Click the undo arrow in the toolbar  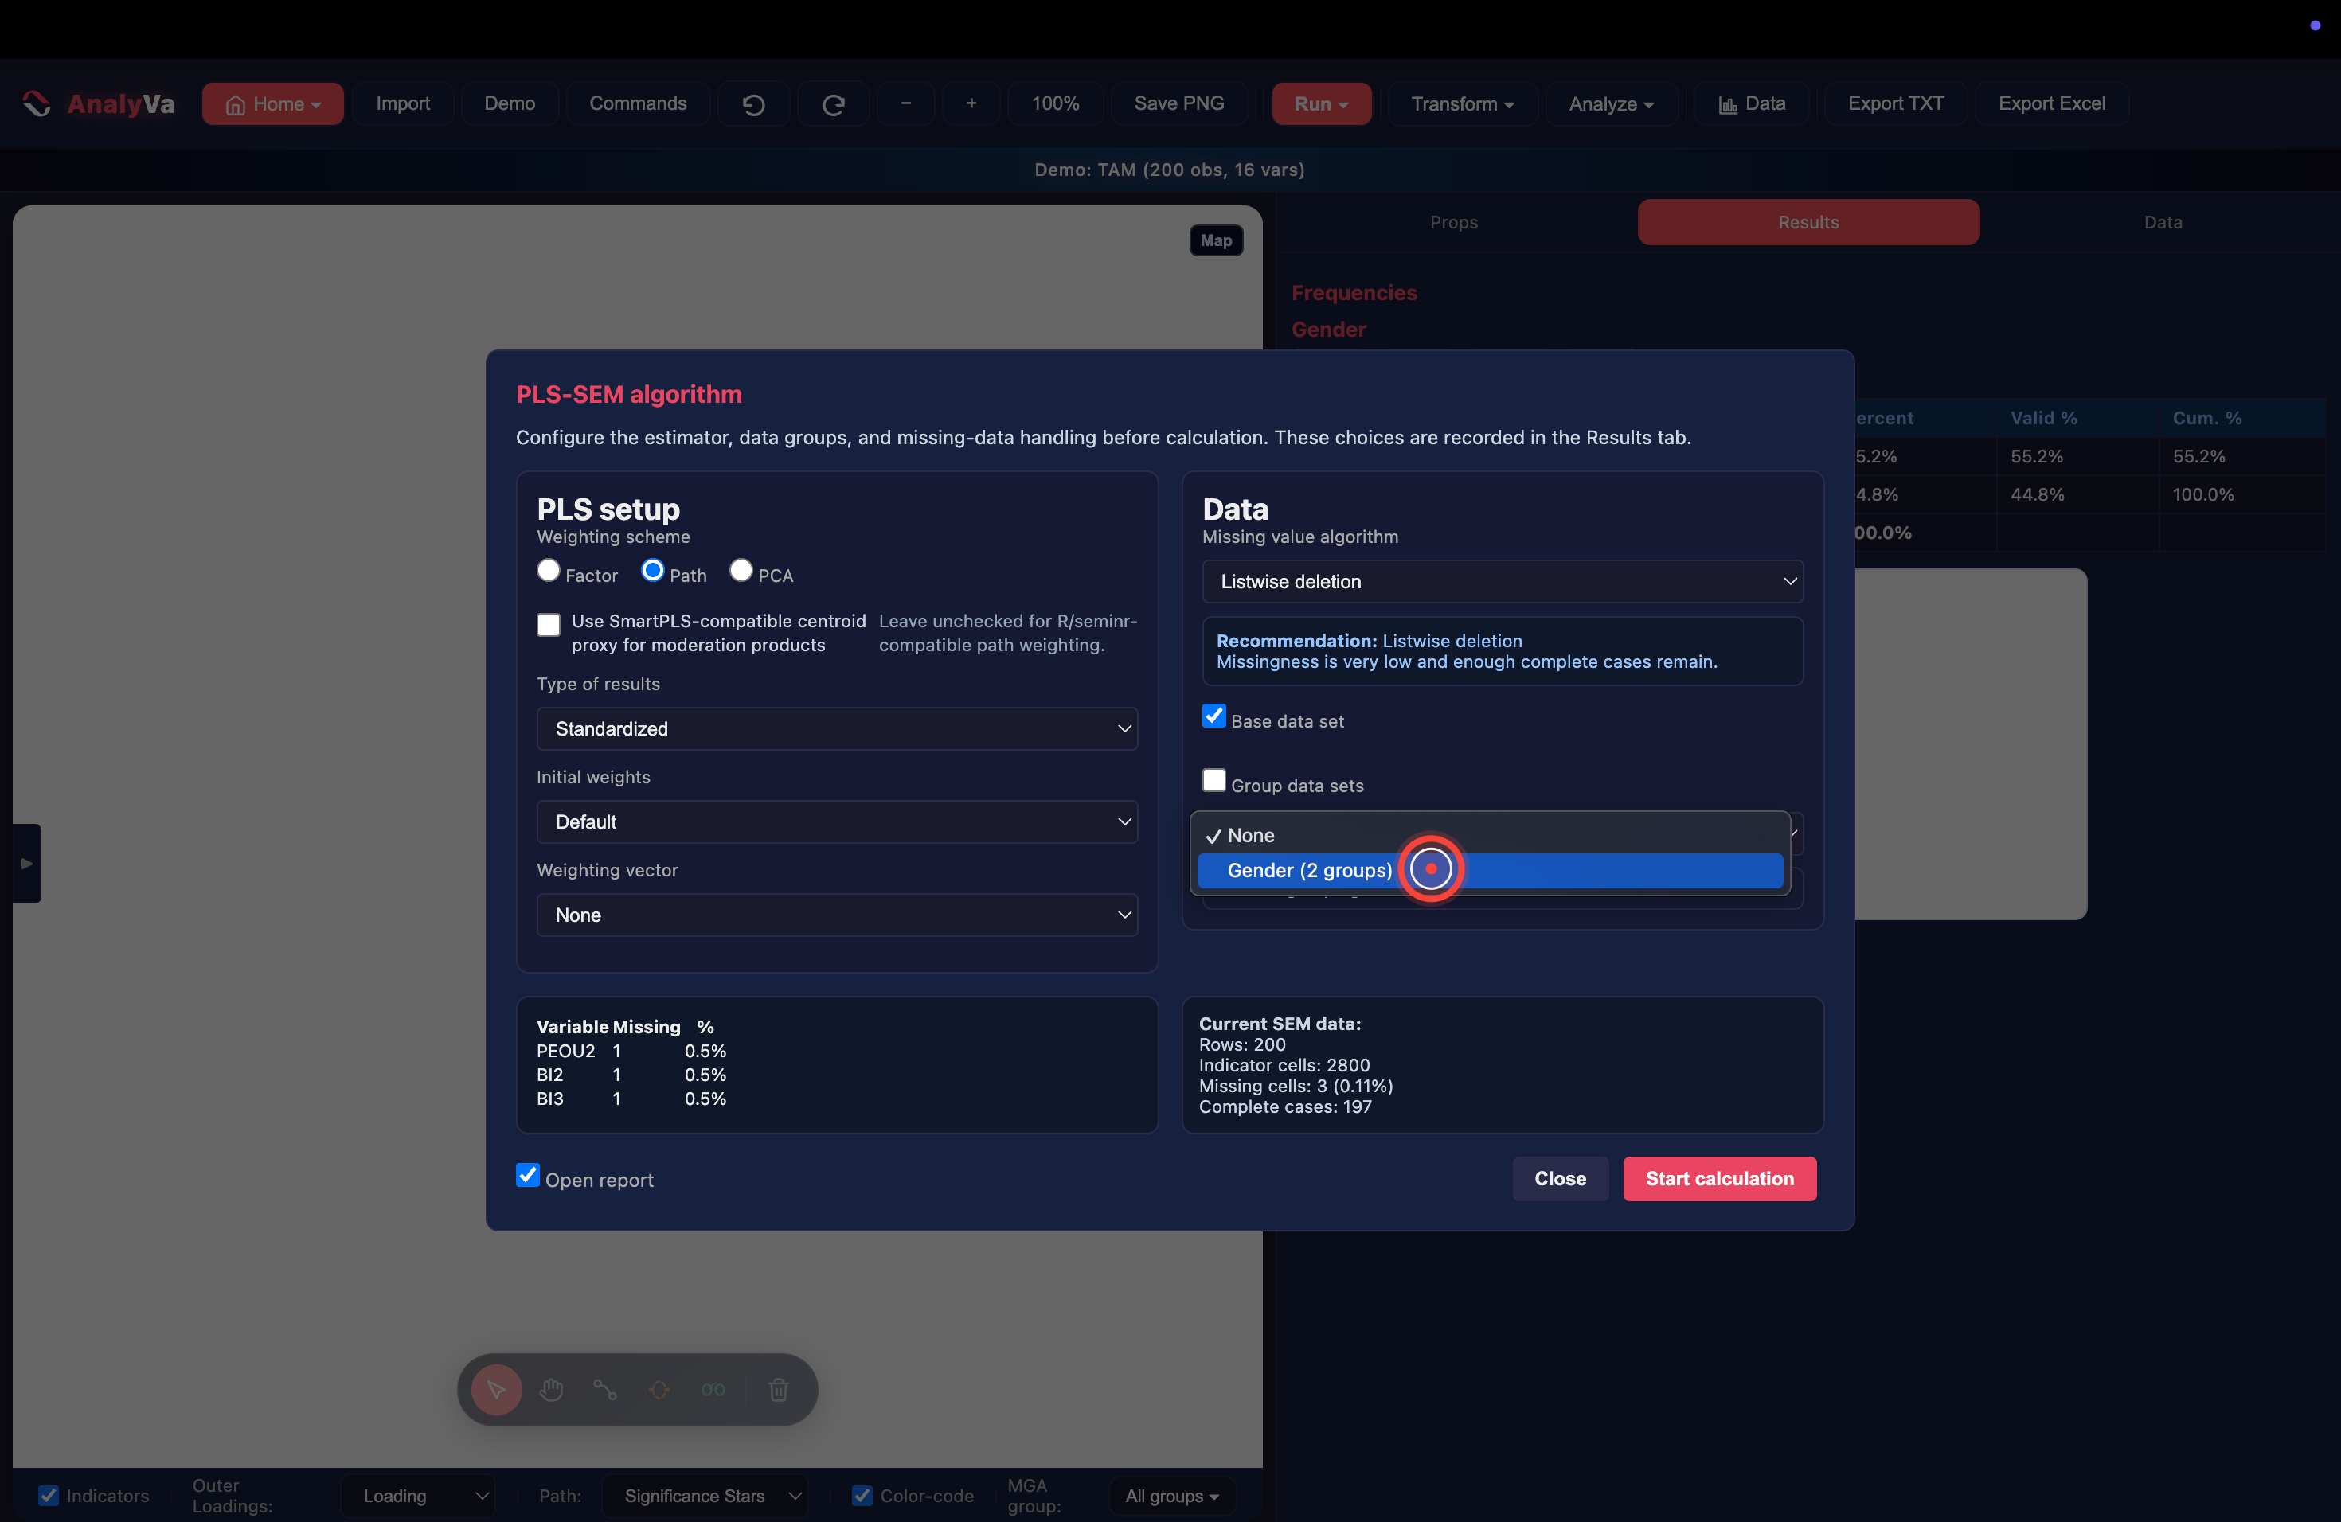(753, 103)
